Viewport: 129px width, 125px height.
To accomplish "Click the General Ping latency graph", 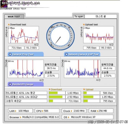I will (26, 69).
